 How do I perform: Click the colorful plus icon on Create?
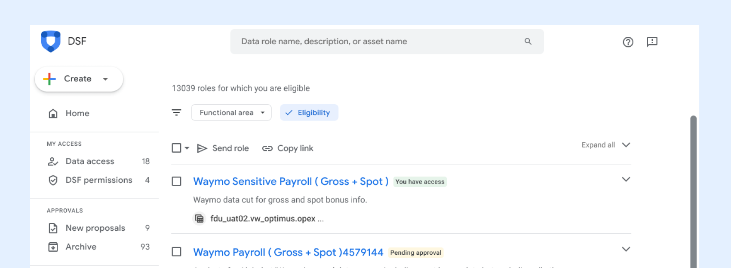(49, 79)
